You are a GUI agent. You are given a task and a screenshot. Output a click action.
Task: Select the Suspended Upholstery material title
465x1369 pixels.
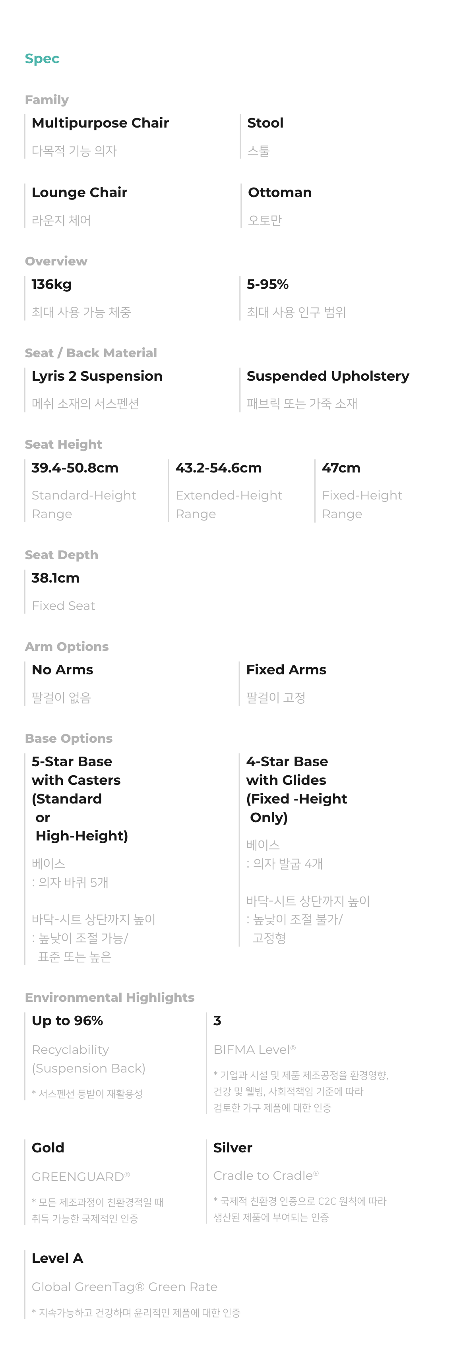coord(327,376)
